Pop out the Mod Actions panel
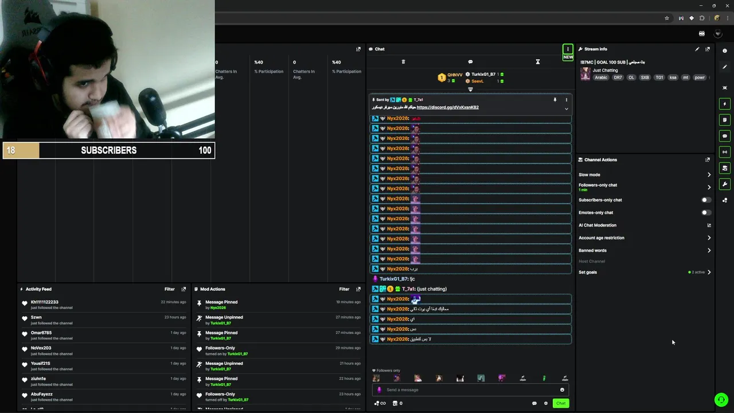The height and width of the screenshot is (413, 734). click(x=358, y=289)
